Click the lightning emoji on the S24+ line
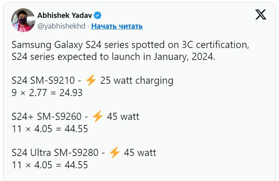 [98, 117]
